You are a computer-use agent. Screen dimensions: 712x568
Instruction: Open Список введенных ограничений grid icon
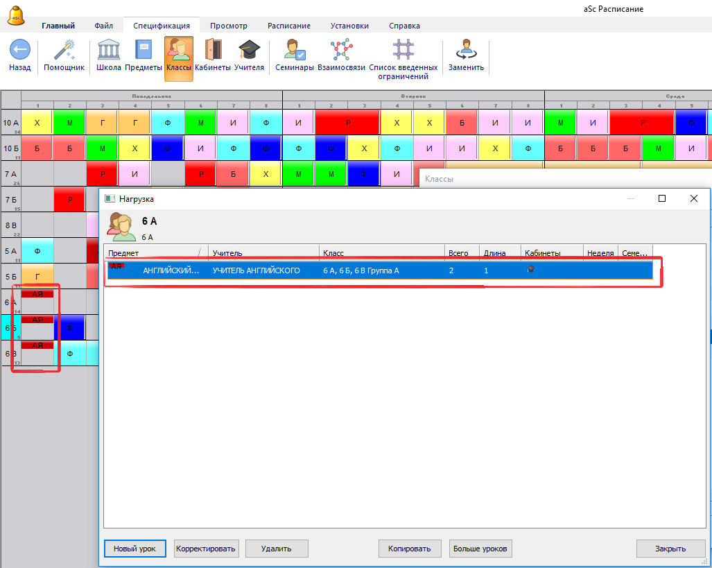[403, 51]
